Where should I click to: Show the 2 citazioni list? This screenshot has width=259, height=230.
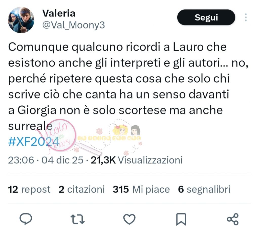82,189
